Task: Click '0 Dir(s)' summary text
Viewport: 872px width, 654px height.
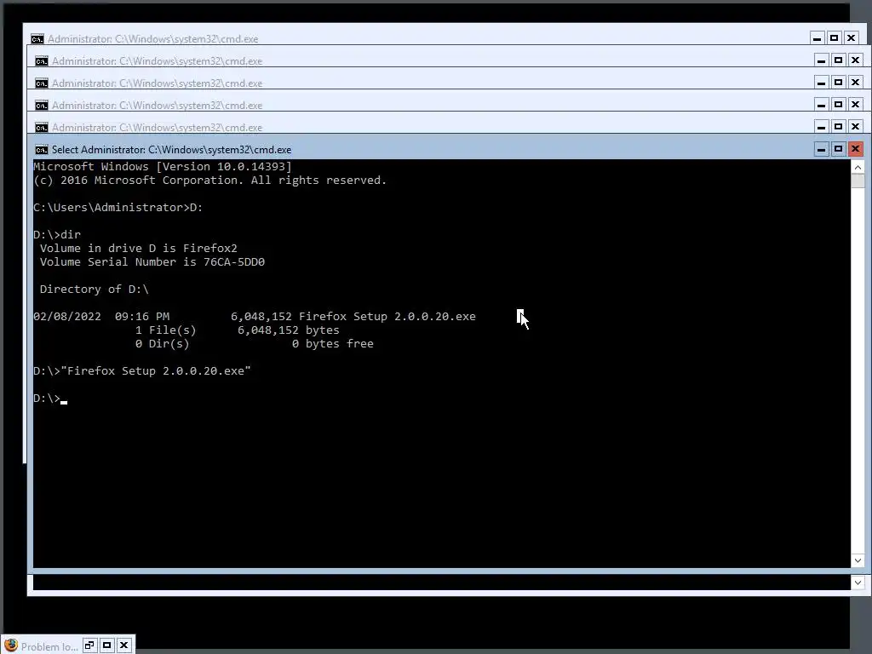Action: pyautogui.click(x=163, y=344)
